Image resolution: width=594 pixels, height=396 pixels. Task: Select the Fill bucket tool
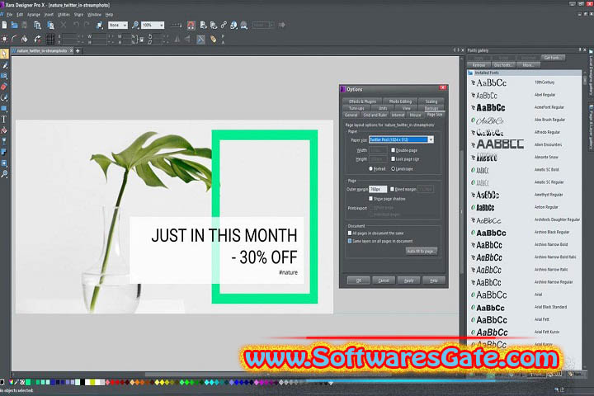(4, 130)
